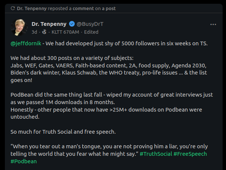View edit history via Edited label
The image size is (226, 170).
pyautogui.click(x=91, y=32)
